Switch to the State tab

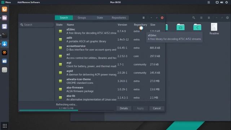pos(100,18)
